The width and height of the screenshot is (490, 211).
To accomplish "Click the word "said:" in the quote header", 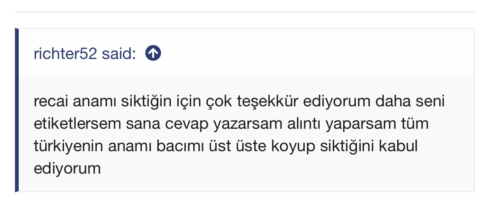I will tap(119, 54).
